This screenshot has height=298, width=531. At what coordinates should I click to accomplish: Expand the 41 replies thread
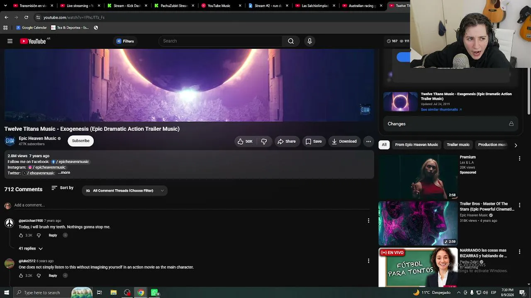click(x=31, y=248)
